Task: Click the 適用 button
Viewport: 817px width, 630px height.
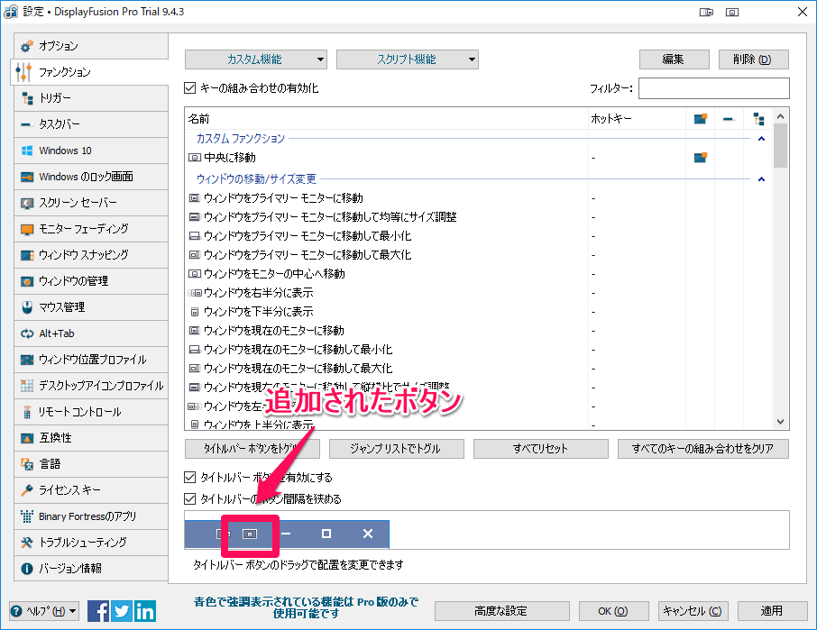Action: (x=772, y=611)
